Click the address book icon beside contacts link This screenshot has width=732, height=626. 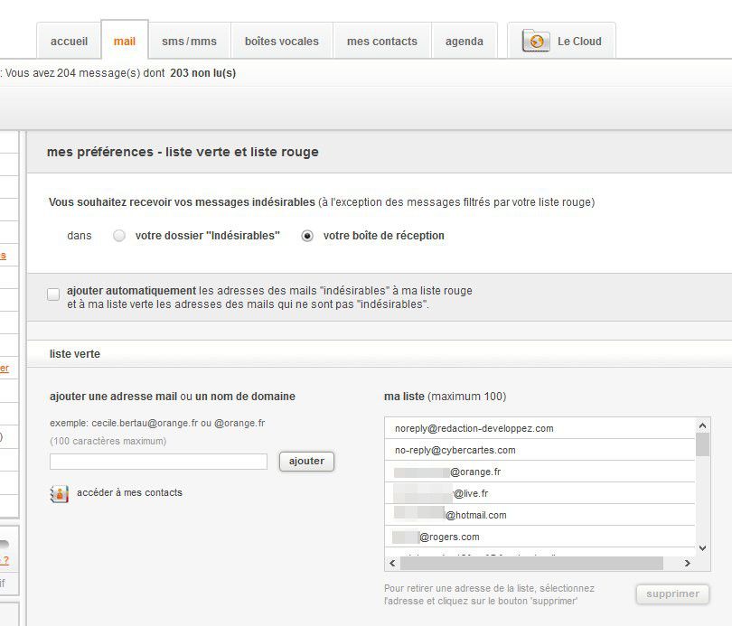60,493
